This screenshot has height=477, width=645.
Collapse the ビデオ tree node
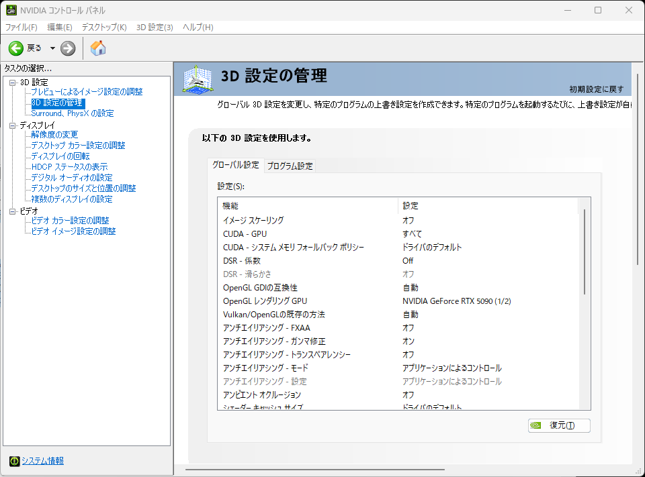coord(12,211)
